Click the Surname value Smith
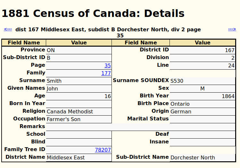The image size is (240, 168). [x=54, y=81]
